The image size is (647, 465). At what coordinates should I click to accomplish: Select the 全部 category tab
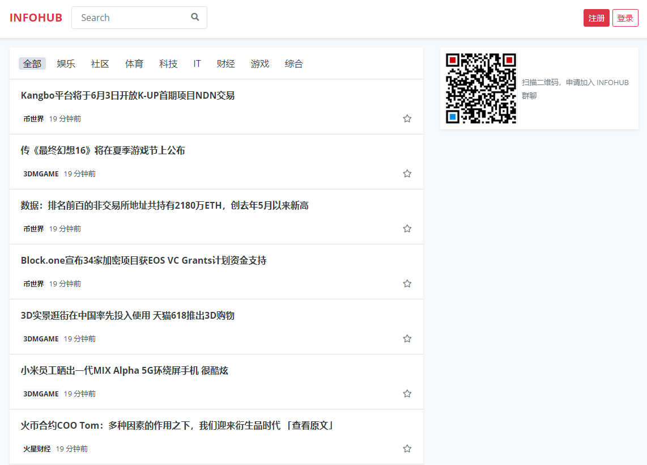(x=32, y=64)
